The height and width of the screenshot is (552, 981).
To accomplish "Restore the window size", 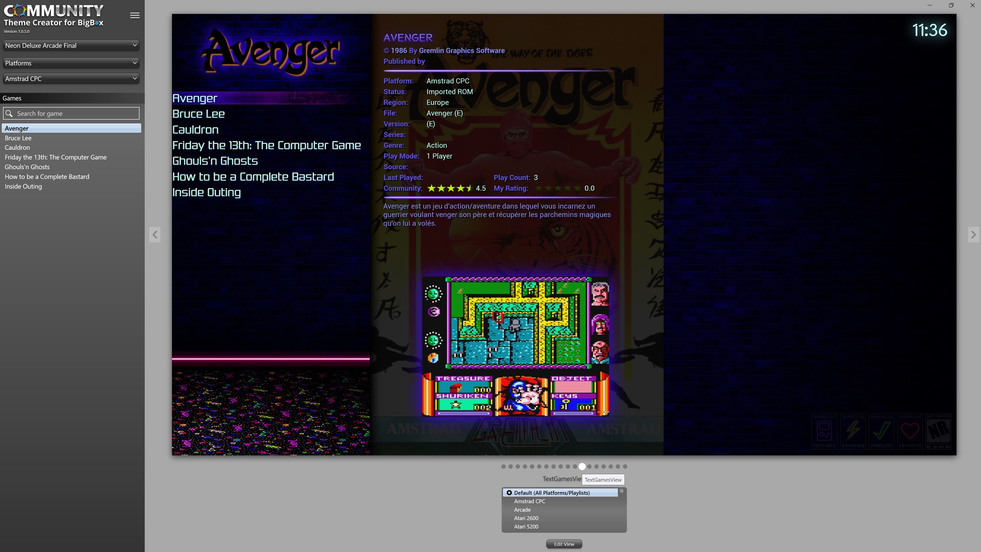I will pos(951,5).
